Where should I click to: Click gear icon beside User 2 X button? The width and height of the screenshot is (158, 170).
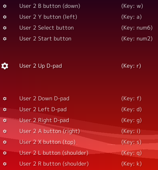[5, 142]
